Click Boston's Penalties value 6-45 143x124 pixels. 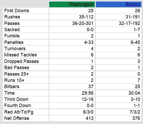(x=135, y=42)
